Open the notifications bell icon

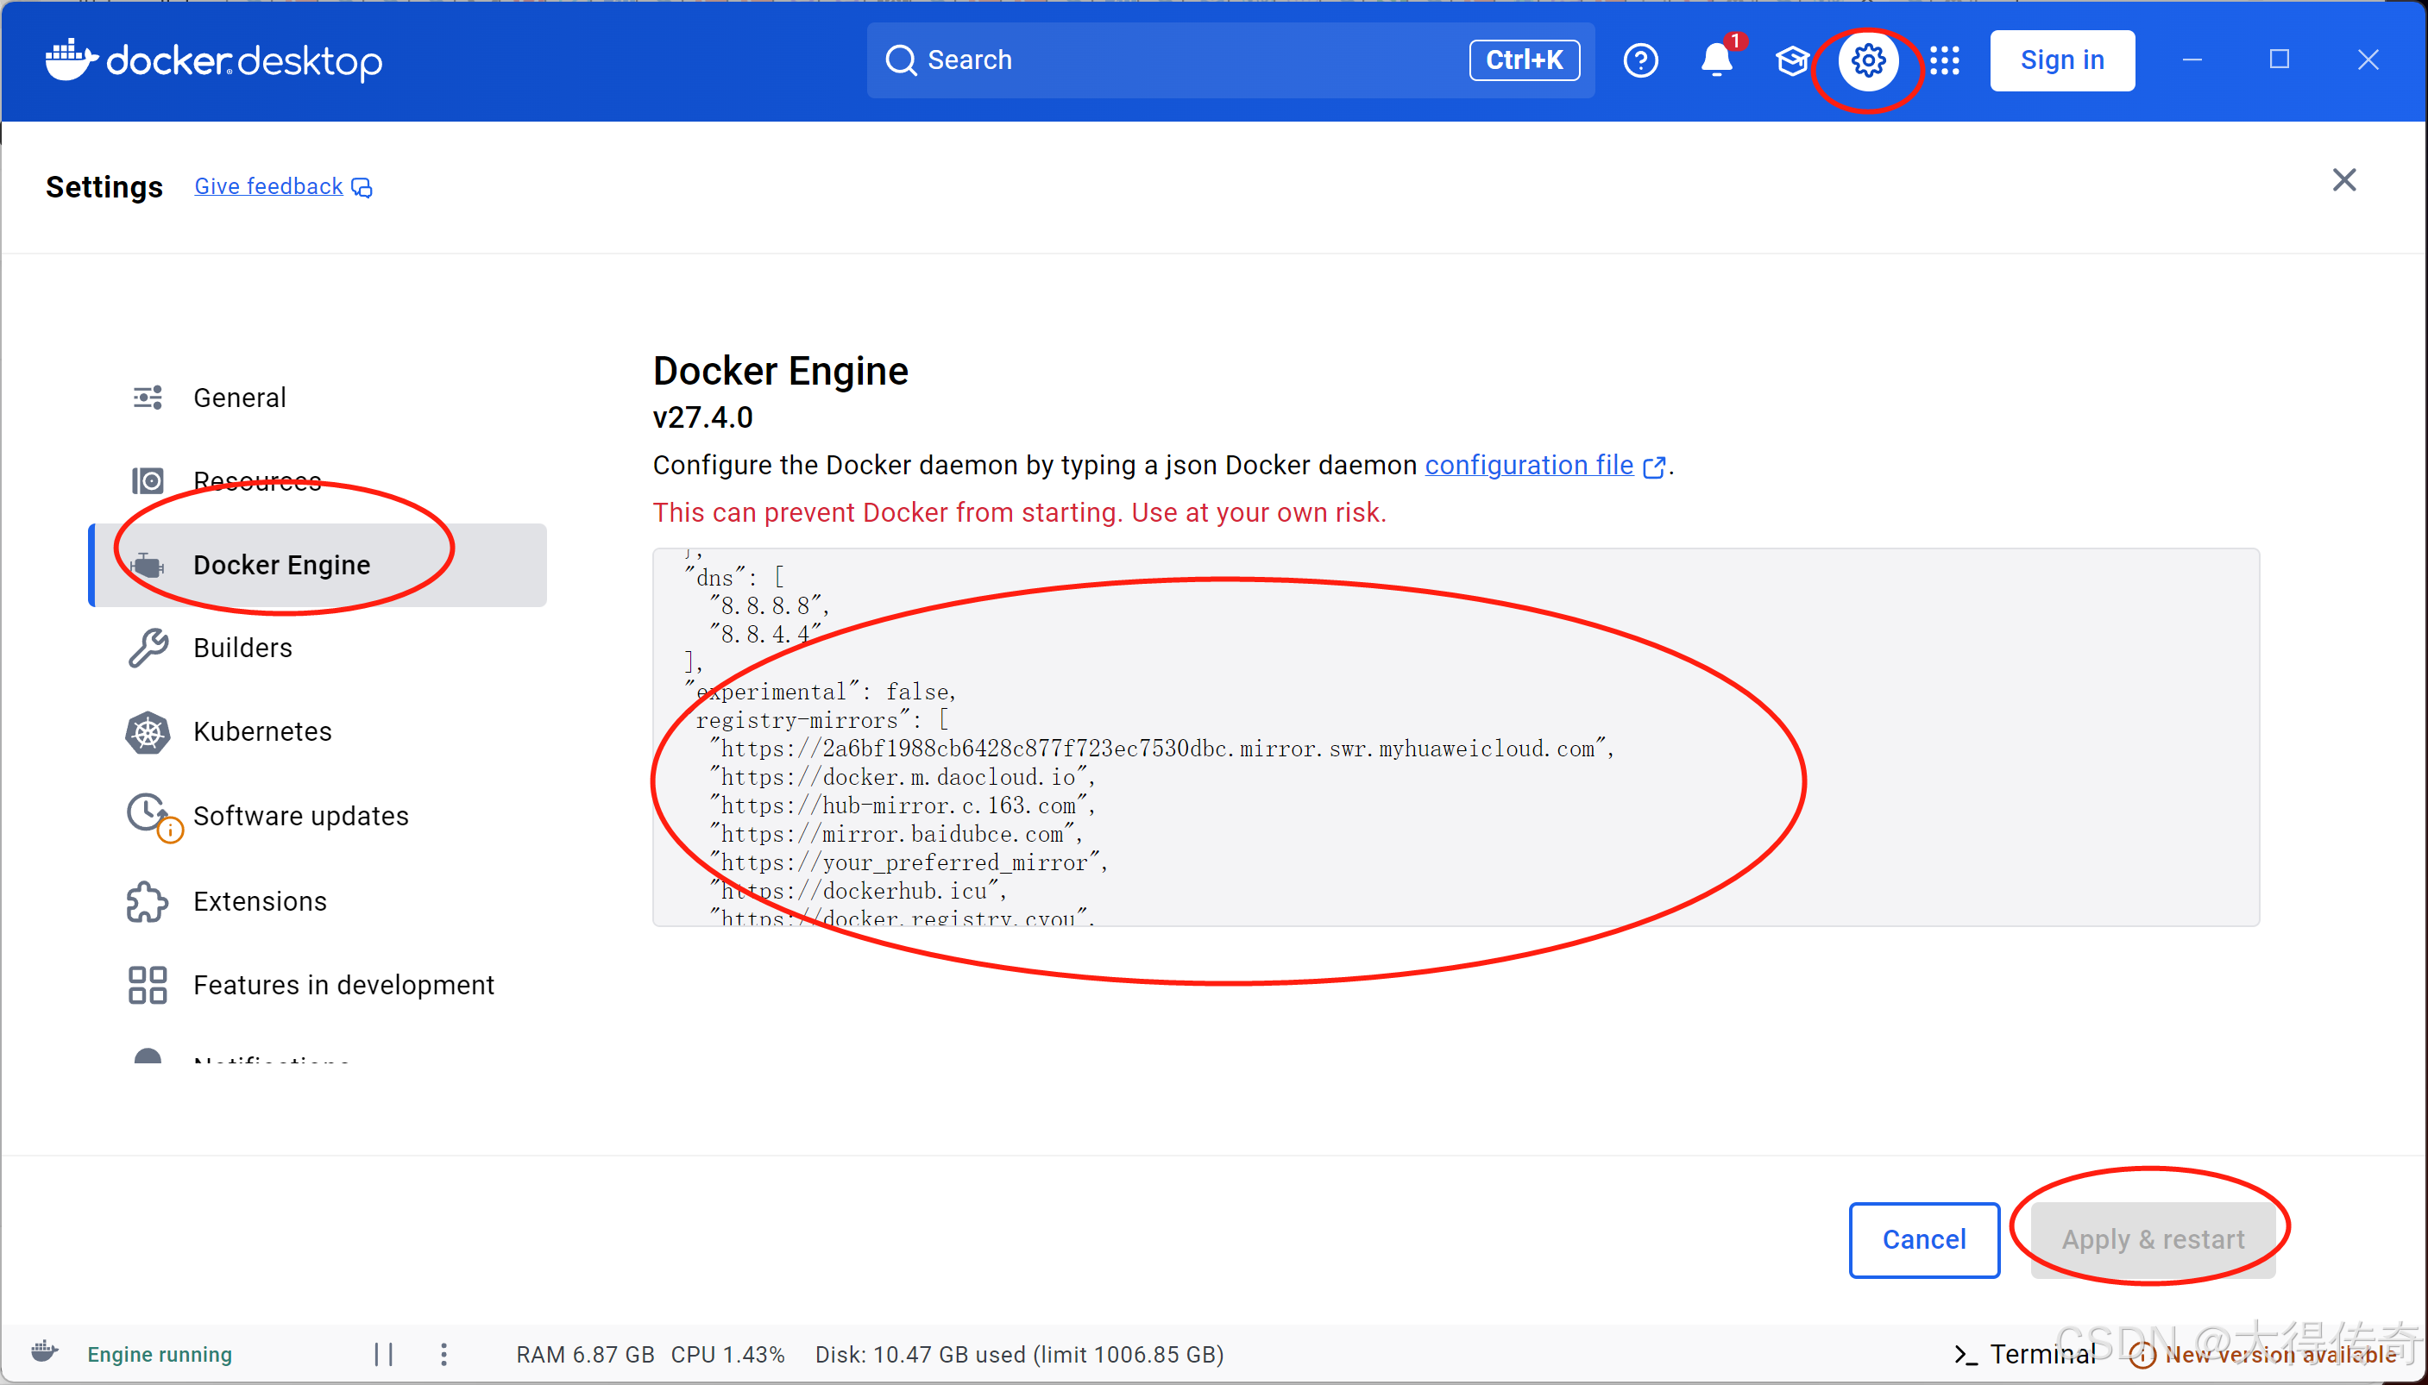coord(1716,61)
